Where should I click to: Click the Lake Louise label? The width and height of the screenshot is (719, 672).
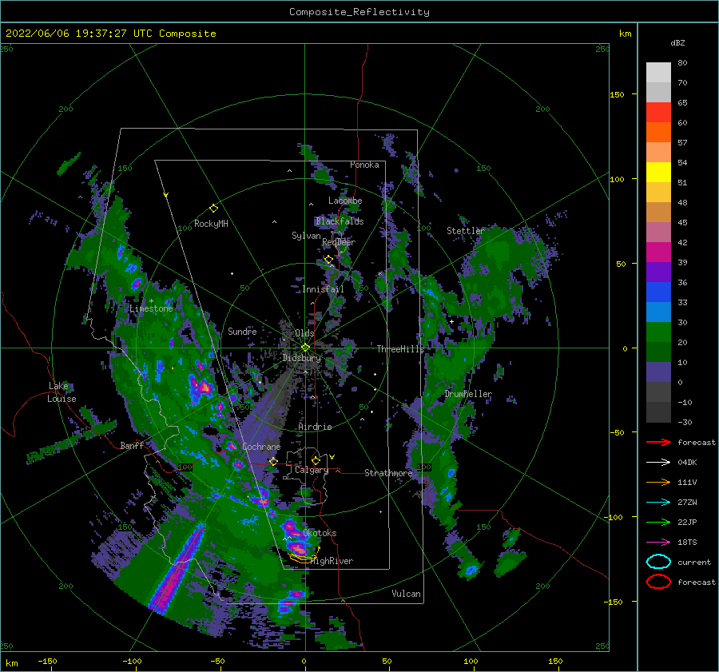point(62,392)
